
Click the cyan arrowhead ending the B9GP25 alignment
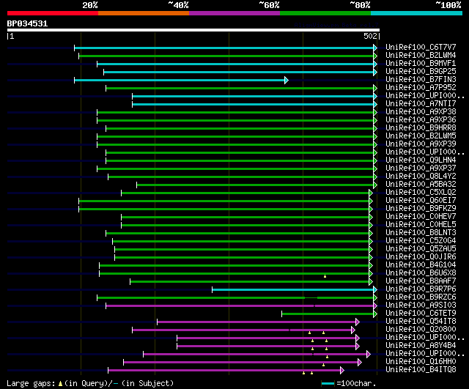click(375, 72)
